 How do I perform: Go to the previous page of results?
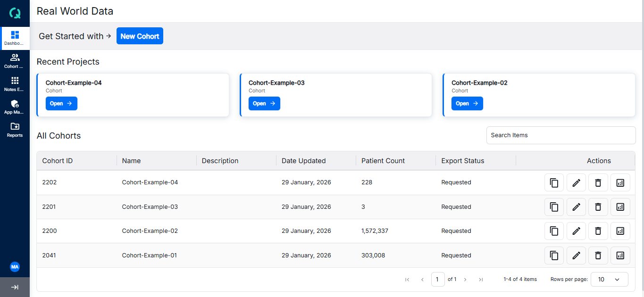coord(422,280)
